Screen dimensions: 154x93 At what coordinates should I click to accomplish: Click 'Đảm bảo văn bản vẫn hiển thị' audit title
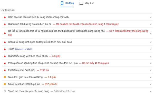38,17
